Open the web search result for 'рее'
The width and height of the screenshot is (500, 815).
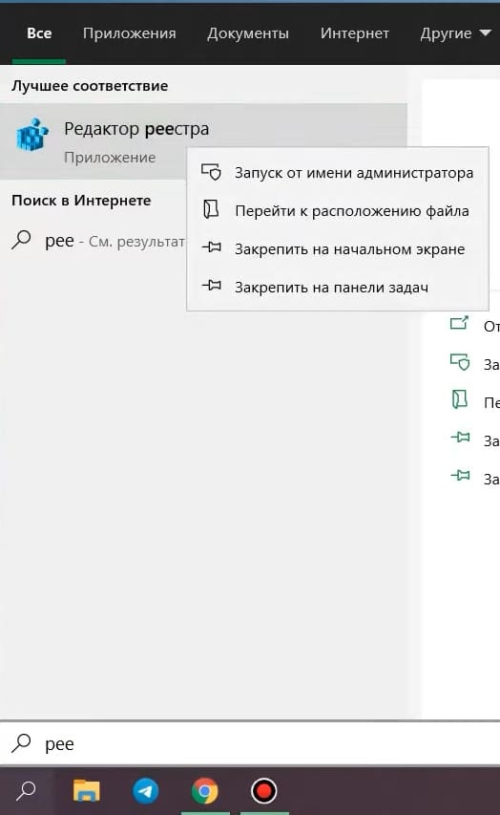(97, 241)
